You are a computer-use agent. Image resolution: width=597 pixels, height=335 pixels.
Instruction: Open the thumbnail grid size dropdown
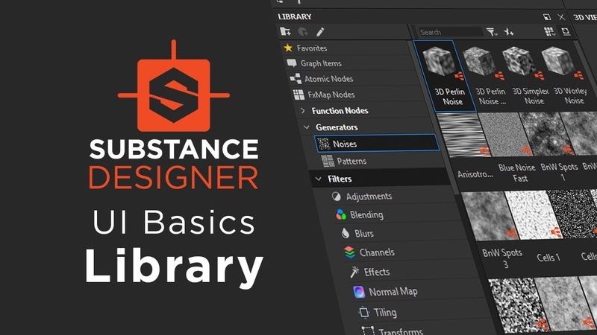click(x=549, y=32)
